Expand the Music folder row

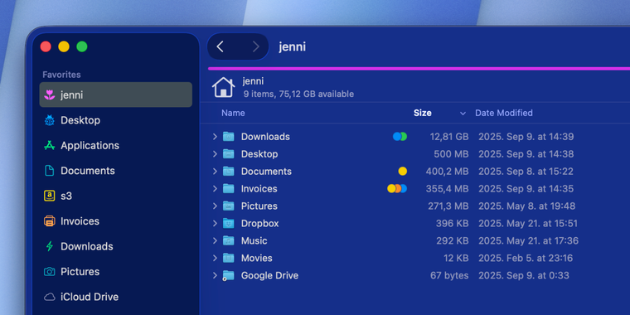tap(215, 240)
